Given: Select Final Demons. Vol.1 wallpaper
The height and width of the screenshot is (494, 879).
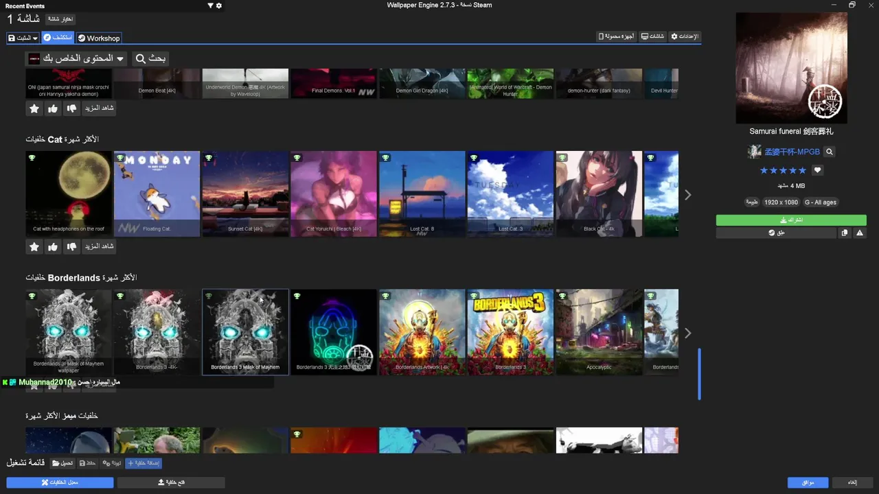Looking at the screenshot, I should pyautogui.click(x=334, y=84).
